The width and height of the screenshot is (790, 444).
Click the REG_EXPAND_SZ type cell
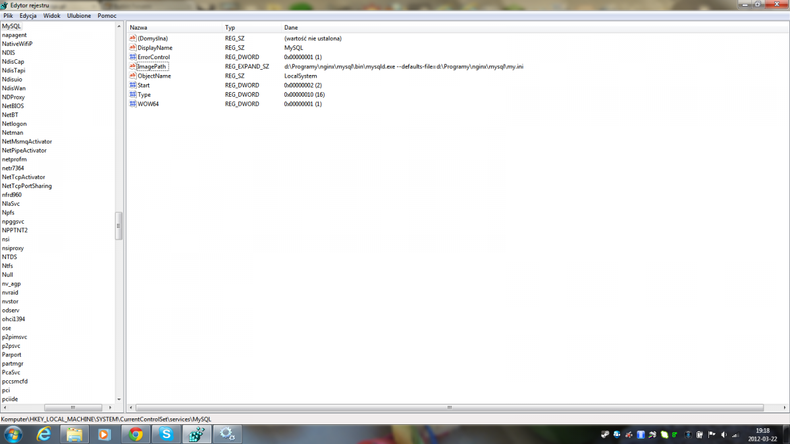pos(247,66)
